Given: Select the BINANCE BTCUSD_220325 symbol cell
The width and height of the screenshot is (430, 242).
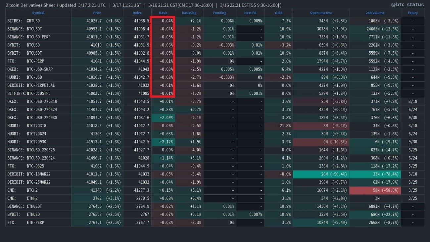Looking at the screenshot, I should click(38, 150).
